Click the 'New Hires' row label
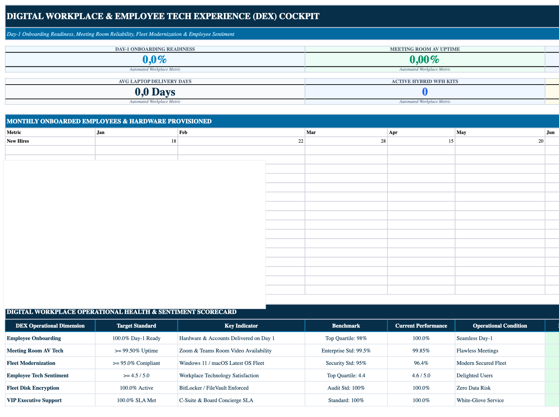 click(50, 141)
